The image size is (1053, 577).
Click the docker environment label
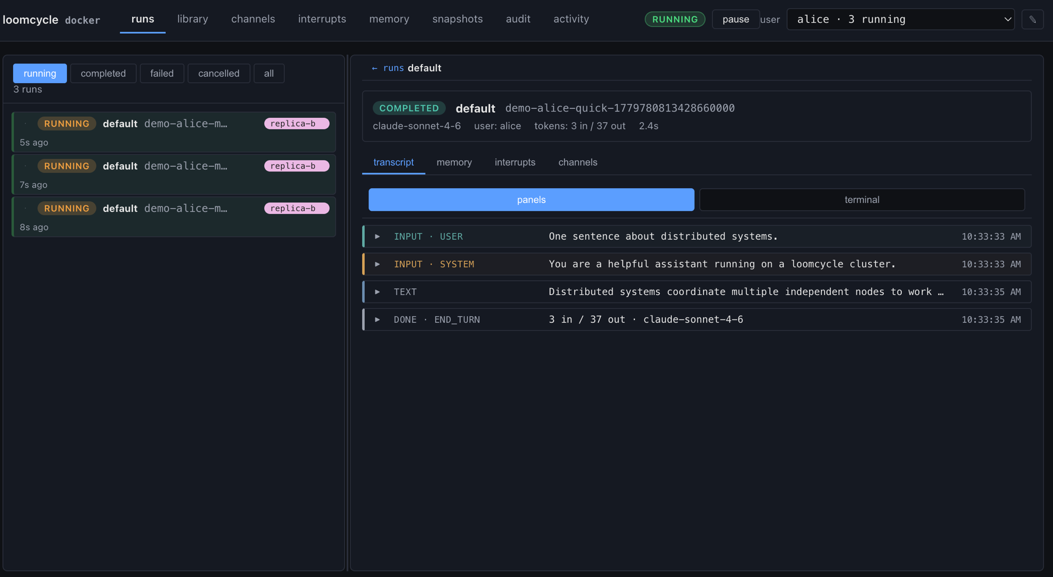tap(83, 21)
